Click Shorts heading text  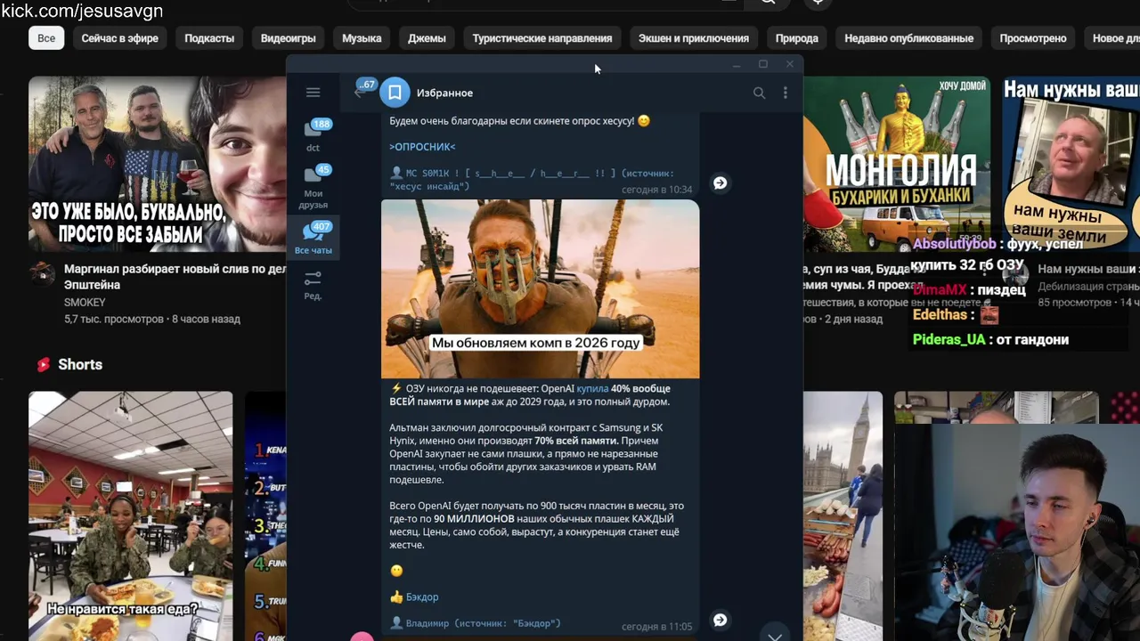tap(80, 364)
